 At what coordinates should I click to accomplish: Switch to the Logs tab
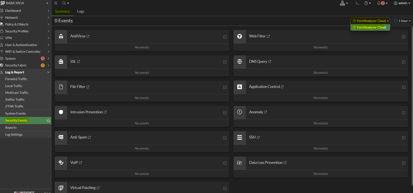click(81, 11)
